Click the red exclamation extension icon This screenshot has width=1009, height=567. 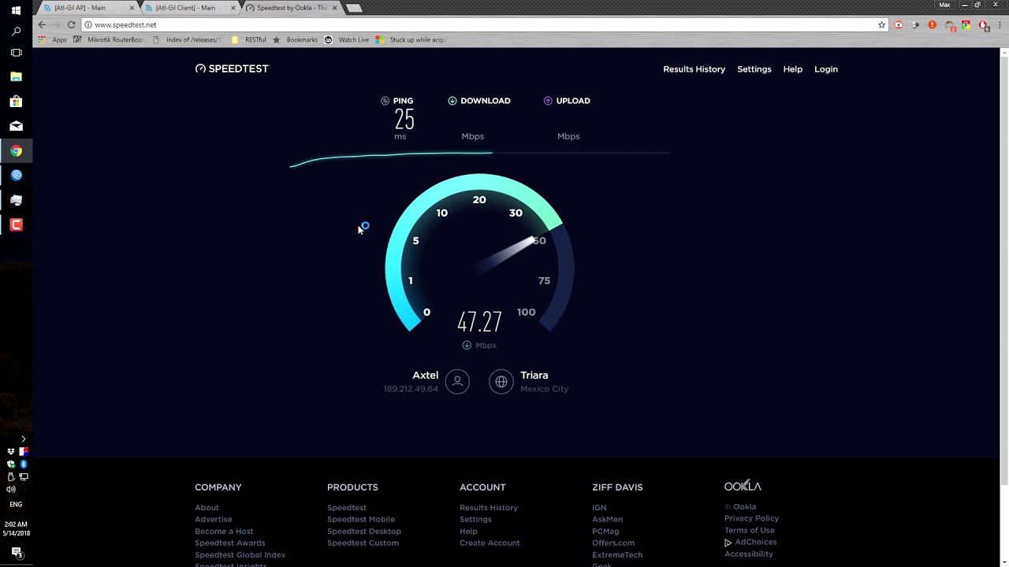tap(932, 24)
